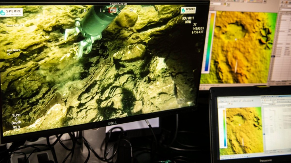Viewport: 291px width, 163px height.
Task: Click the S marker on the compass strip
Action: point(85,10)
